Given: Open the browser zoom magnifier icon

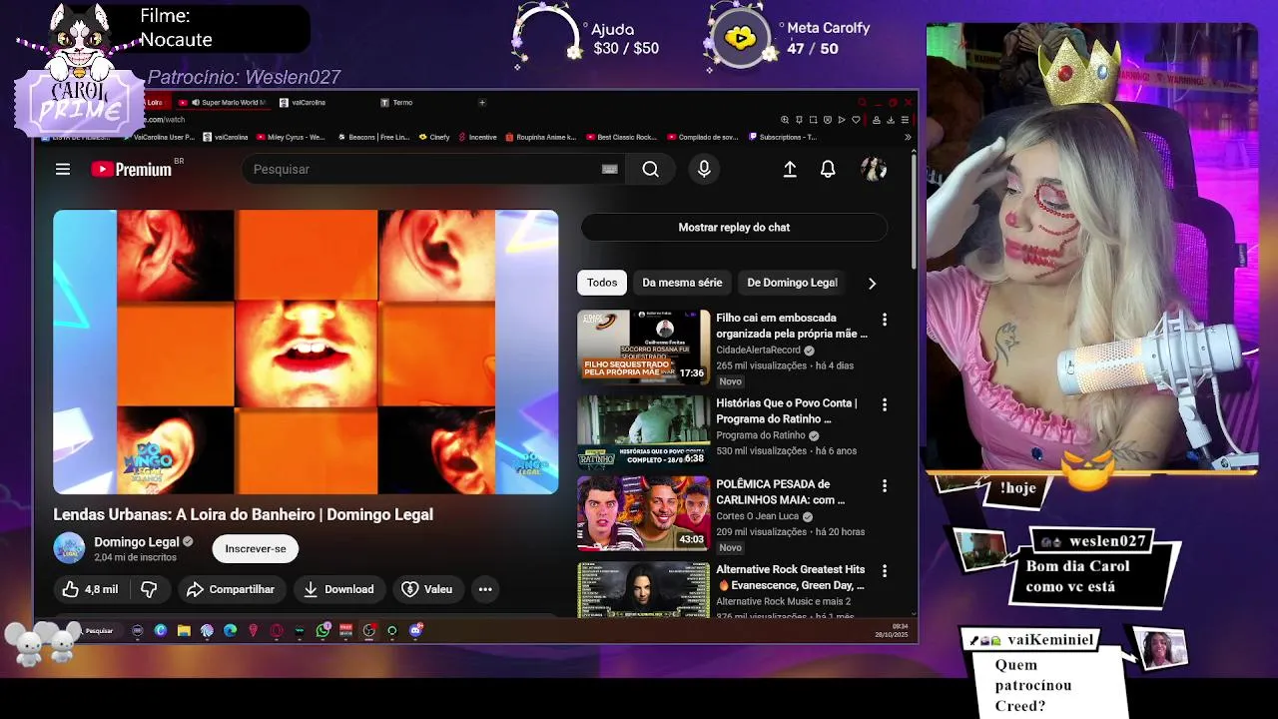Looking at the screenshot, I should point(785,120).
